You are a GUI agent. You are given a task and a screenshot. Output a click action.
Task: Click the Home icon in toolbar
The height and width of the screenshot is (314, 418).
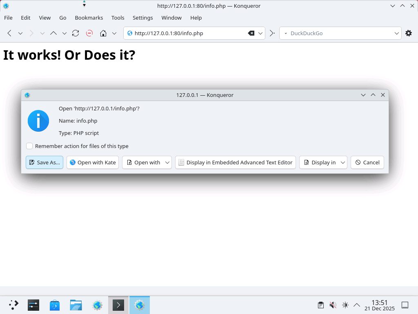(x=103, y=33)
